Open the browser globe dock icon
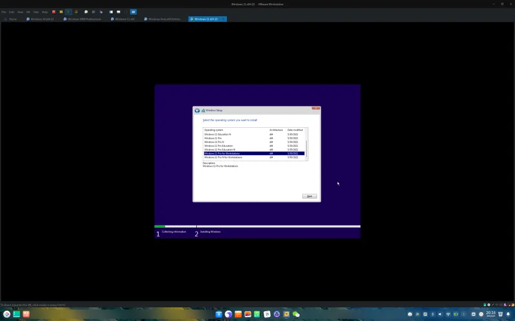 coord(229,314)
